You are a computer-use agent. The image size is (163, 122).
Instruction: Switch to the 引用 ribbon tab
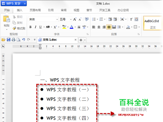click(51, 10)
